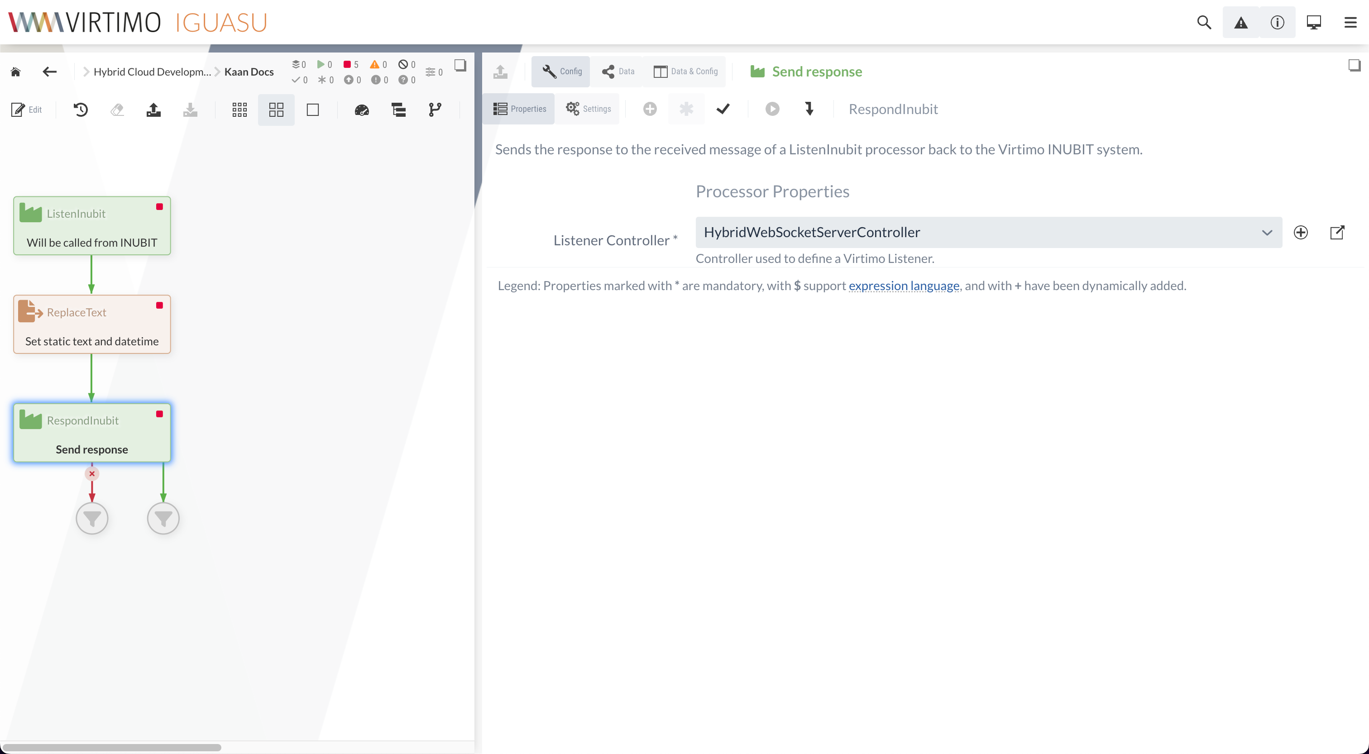Click the expression language hyperlink
Viewport: 1369px width, 754px height.
903,285
